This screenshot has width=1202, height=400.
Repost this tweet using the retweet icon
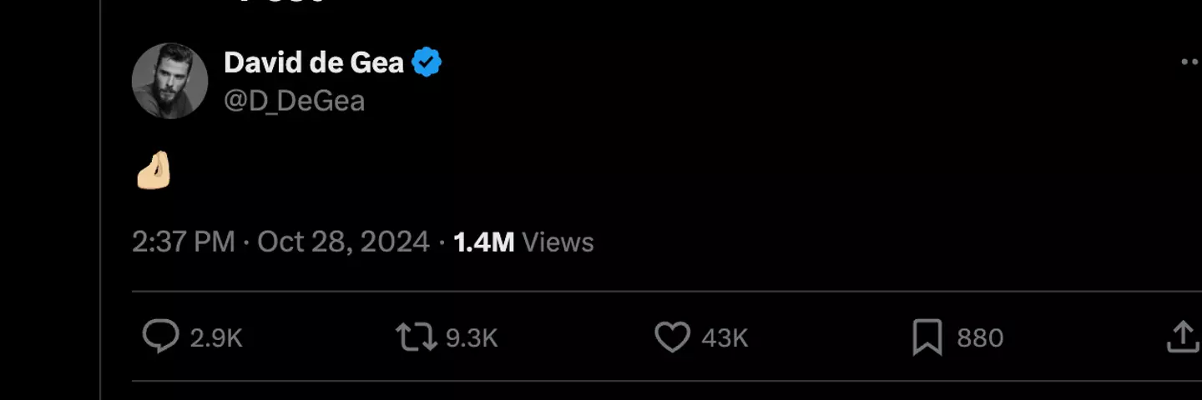pos(415,337)
